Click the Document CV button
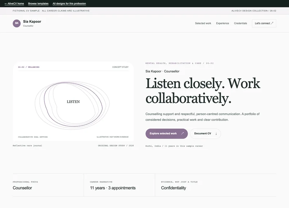The image size is (289, 208). pos(205,134)
